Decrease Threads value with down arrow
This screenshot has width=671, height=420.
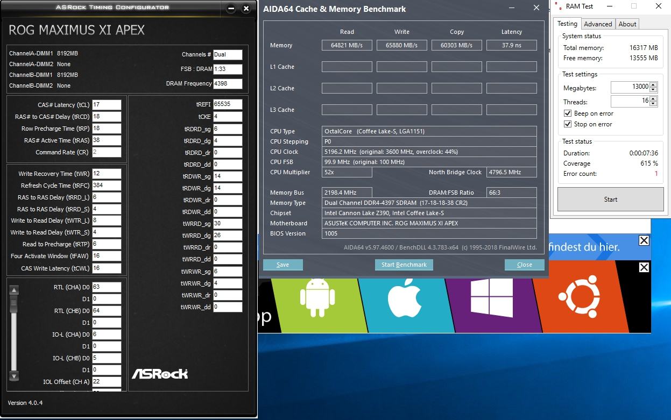click(x=653, y=104)
